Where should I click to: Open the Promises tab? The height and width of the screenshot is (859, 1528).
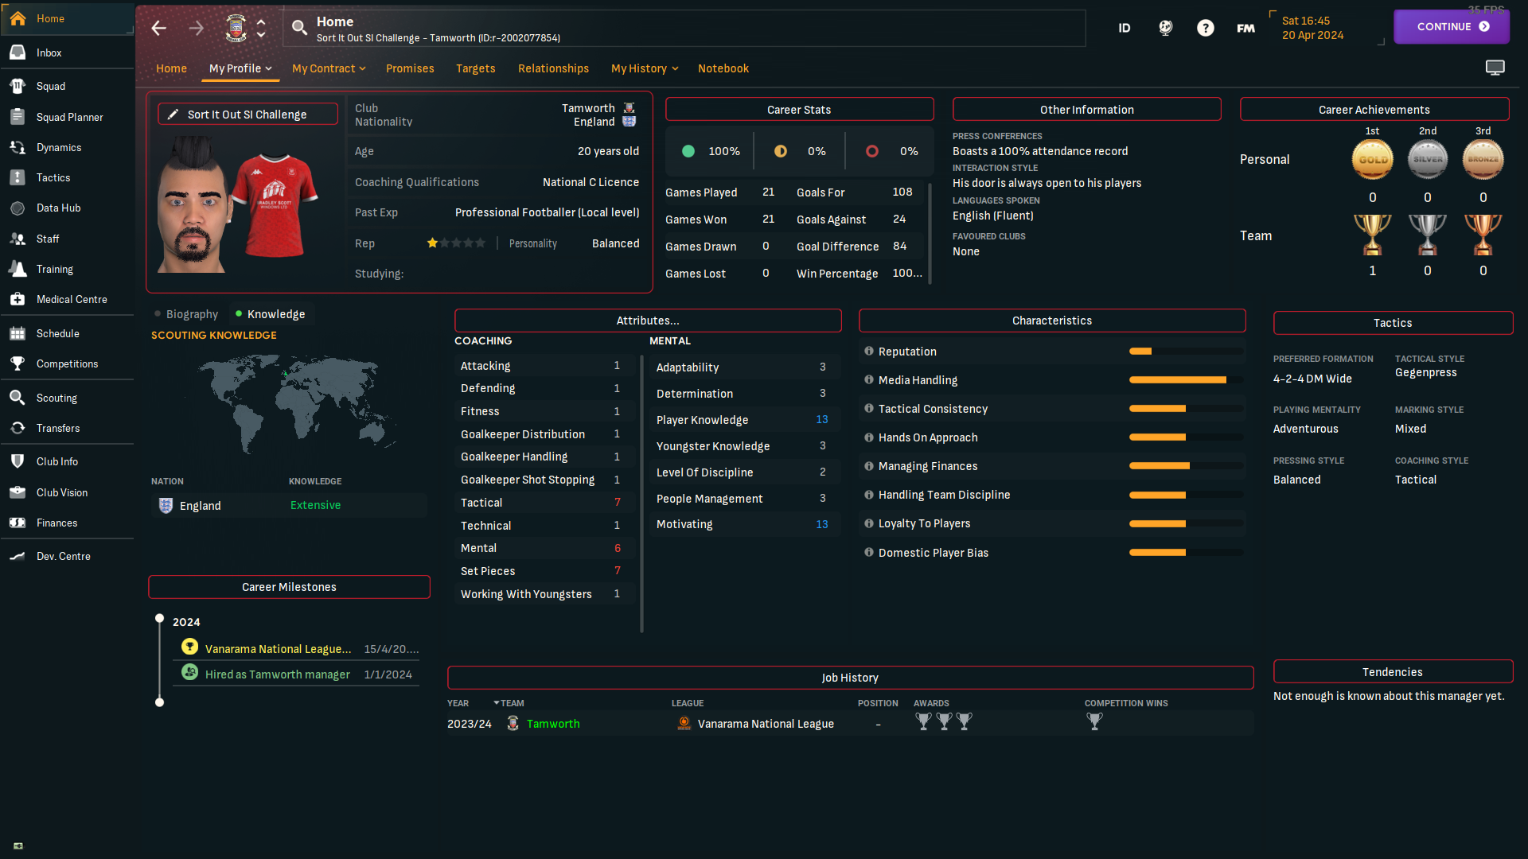coord(410,68)
